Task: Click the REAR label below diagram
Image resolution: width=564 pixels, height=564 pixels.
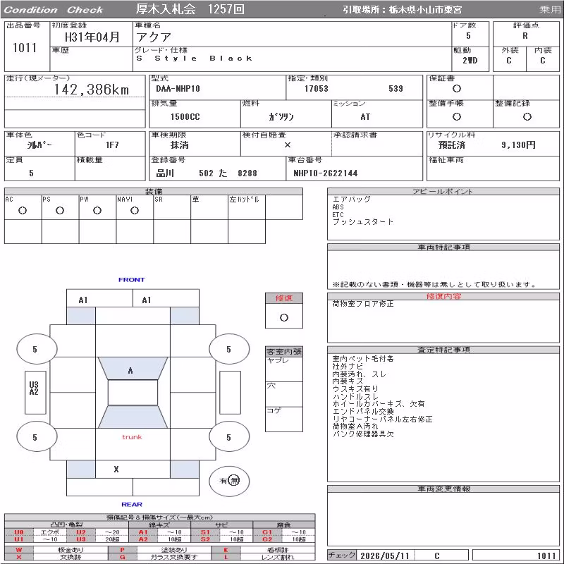Action: point(132,505)
